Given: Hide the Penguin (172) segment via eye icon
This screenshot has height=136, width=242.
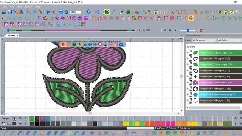Looking at the screenshot, I should [191, 99].
